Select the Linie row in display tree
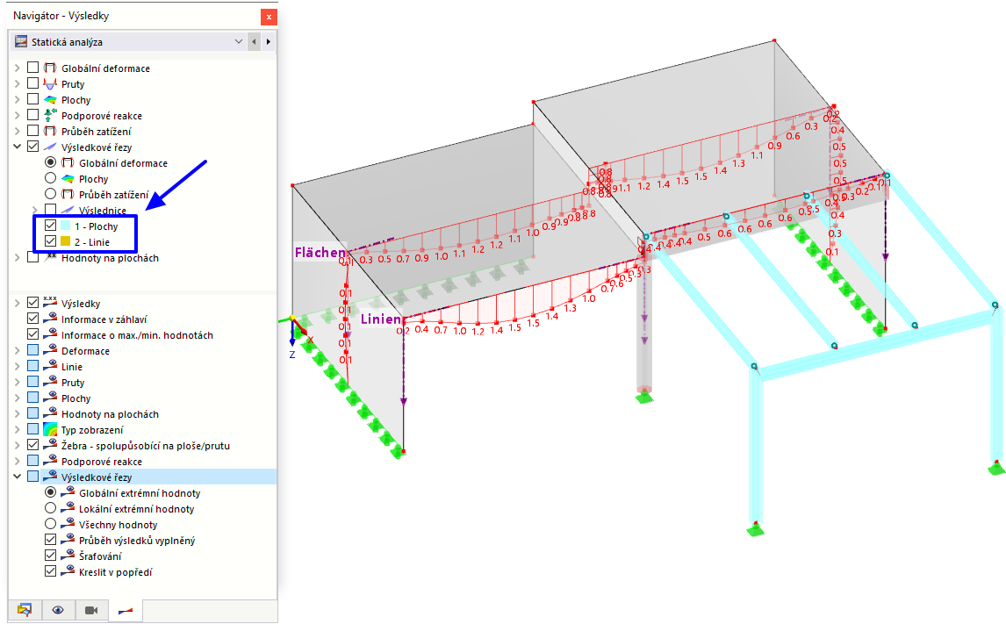The width and height of the screenshot is (1006, 624). [x=72, y=367]
